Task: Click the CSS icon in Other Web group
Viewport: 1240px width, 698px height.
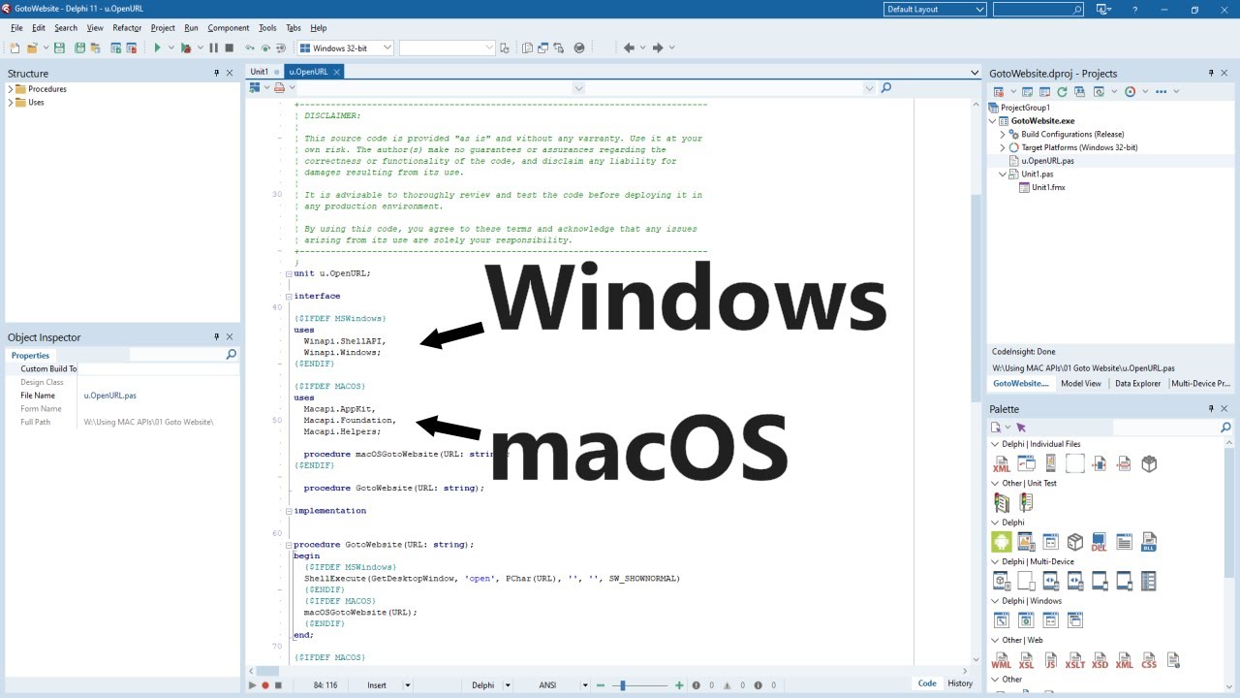Action: tap(1149, 660)
